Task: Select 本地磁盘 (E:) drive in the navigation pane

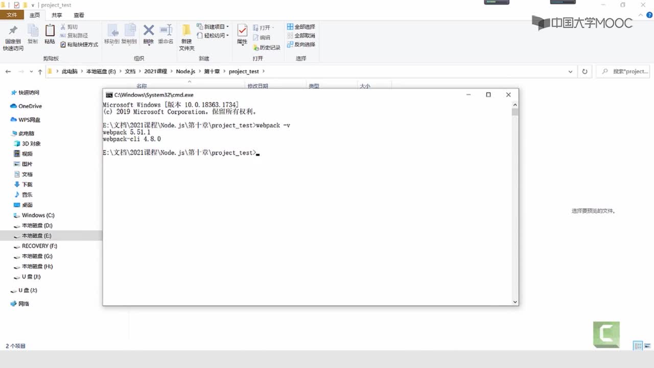Action: 33,236
